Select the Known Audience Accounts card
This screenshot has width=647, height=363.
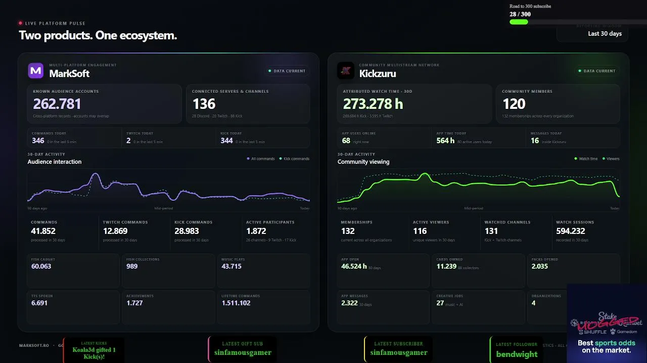pyautogui.click(x=104, y=104)
